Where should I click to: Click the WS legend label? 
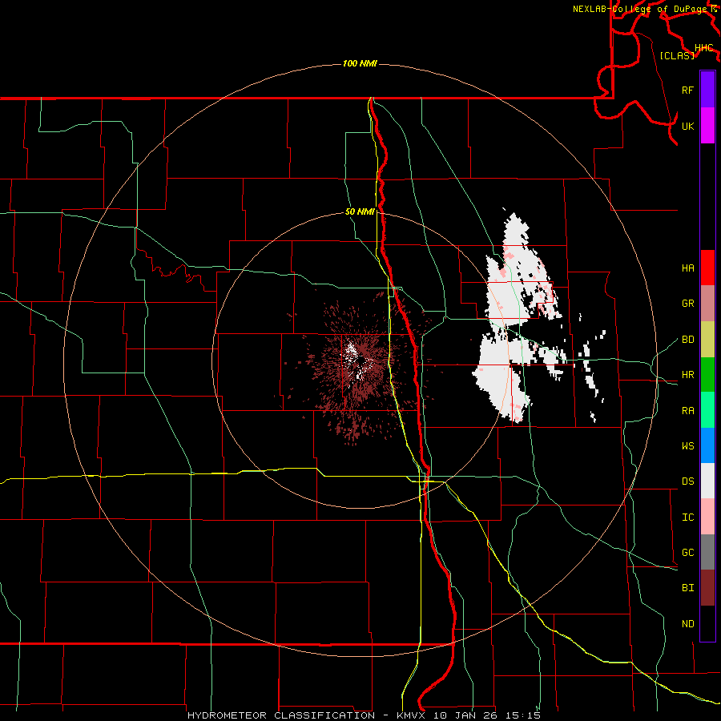[x=687, y=446]
